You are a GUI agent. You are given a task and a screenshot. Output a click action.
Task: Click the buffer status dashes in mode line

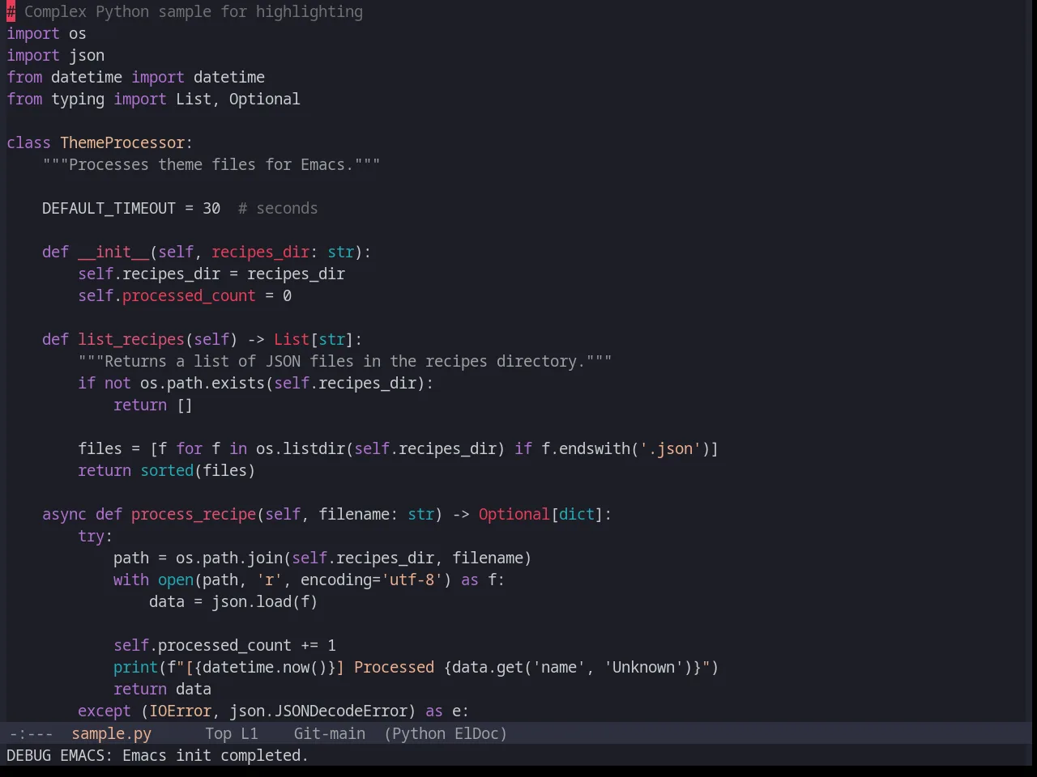point(31,733)
